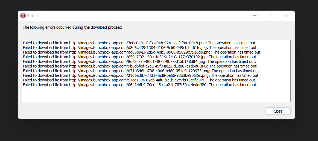The width and height of the screenshot is (318, 141).
Task: Select the 21d6ad87 png error line
Action: click(x=141, y=76)
